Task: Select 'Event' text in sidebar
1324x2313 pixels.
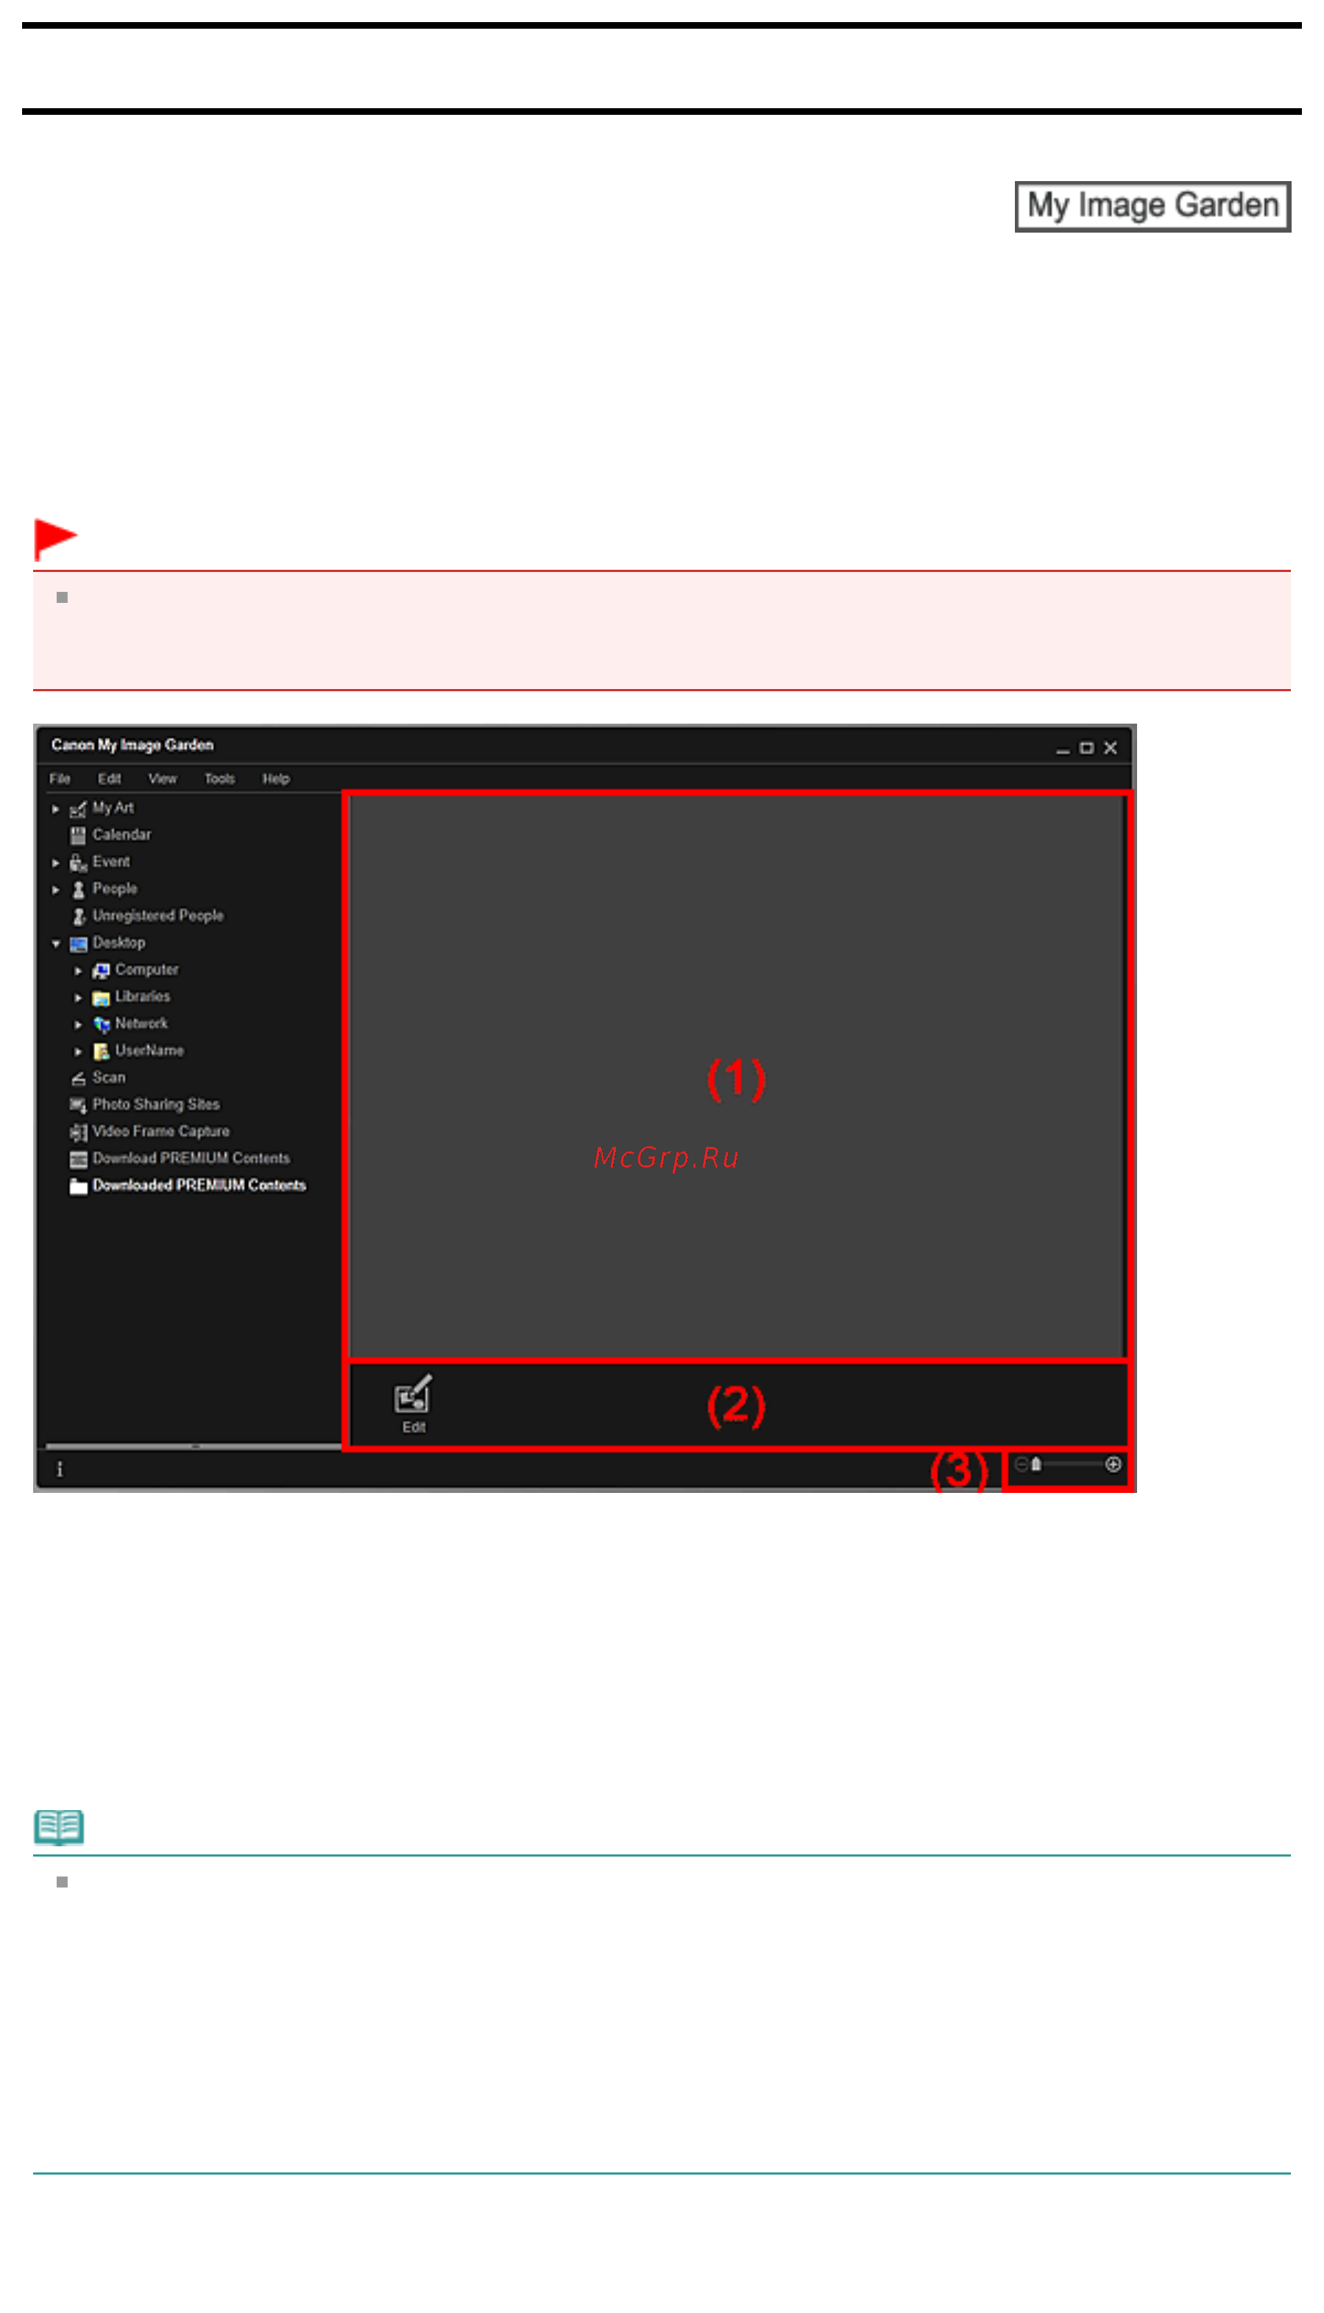Action: [111, 861]
